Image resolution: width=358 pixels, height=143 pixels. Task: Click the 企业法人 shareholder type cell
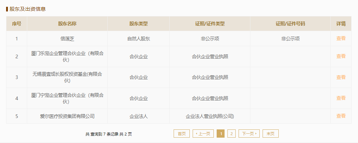tap(138, 116)
